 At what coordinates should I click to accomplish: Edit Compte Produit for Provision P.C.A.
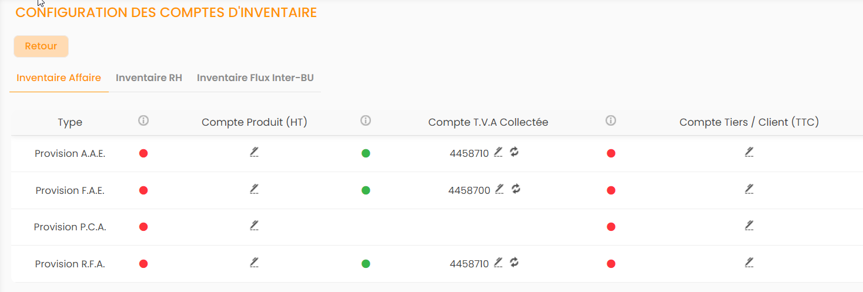coord(254,226)
